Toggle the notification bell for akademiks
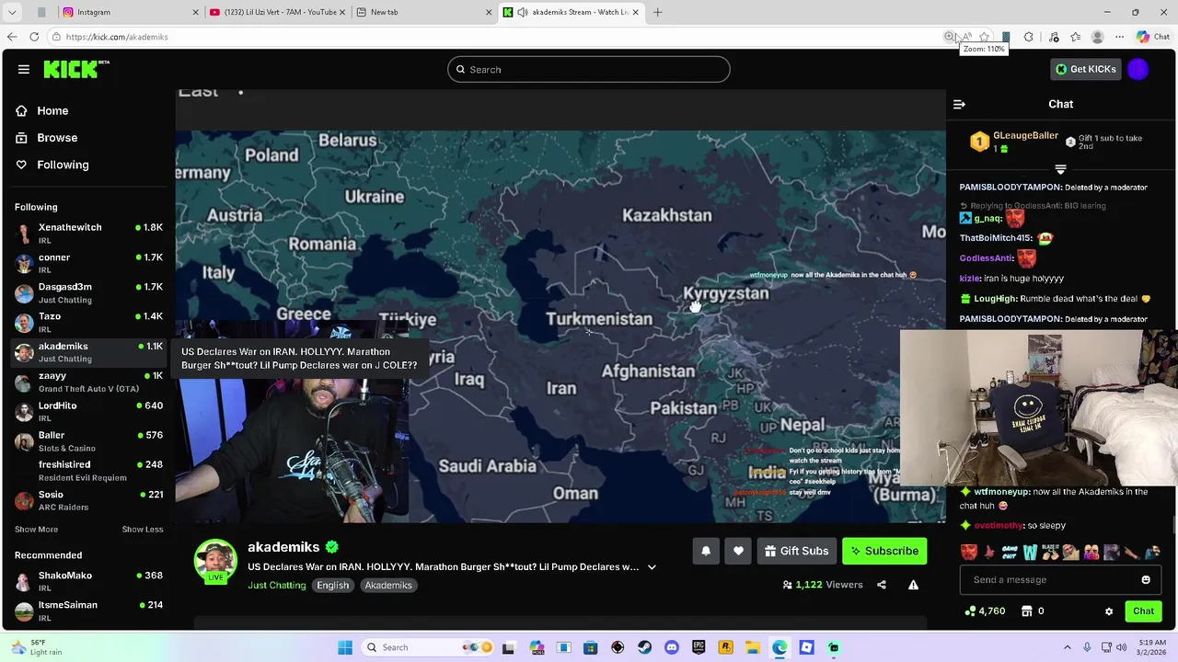Image resolution: width=1178 pixels, height=662 pixels. (x=706, y=551)
